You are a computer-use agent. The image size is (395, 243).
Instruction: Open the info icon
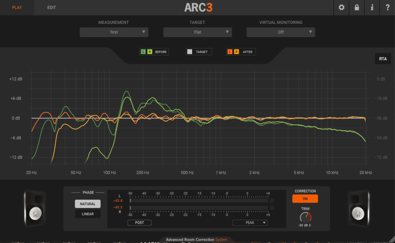(x=372, y=8)
